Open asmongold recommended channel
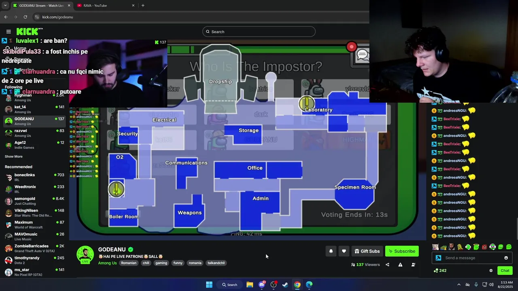The image size is (518, 291). click(x=34, y=201)
